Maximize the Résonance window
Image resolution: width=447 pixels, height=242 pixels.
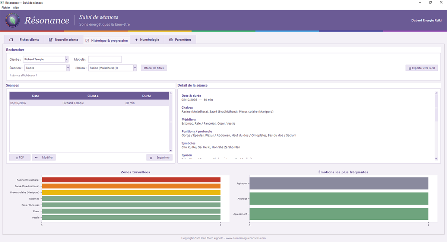[x=430, y=3]
